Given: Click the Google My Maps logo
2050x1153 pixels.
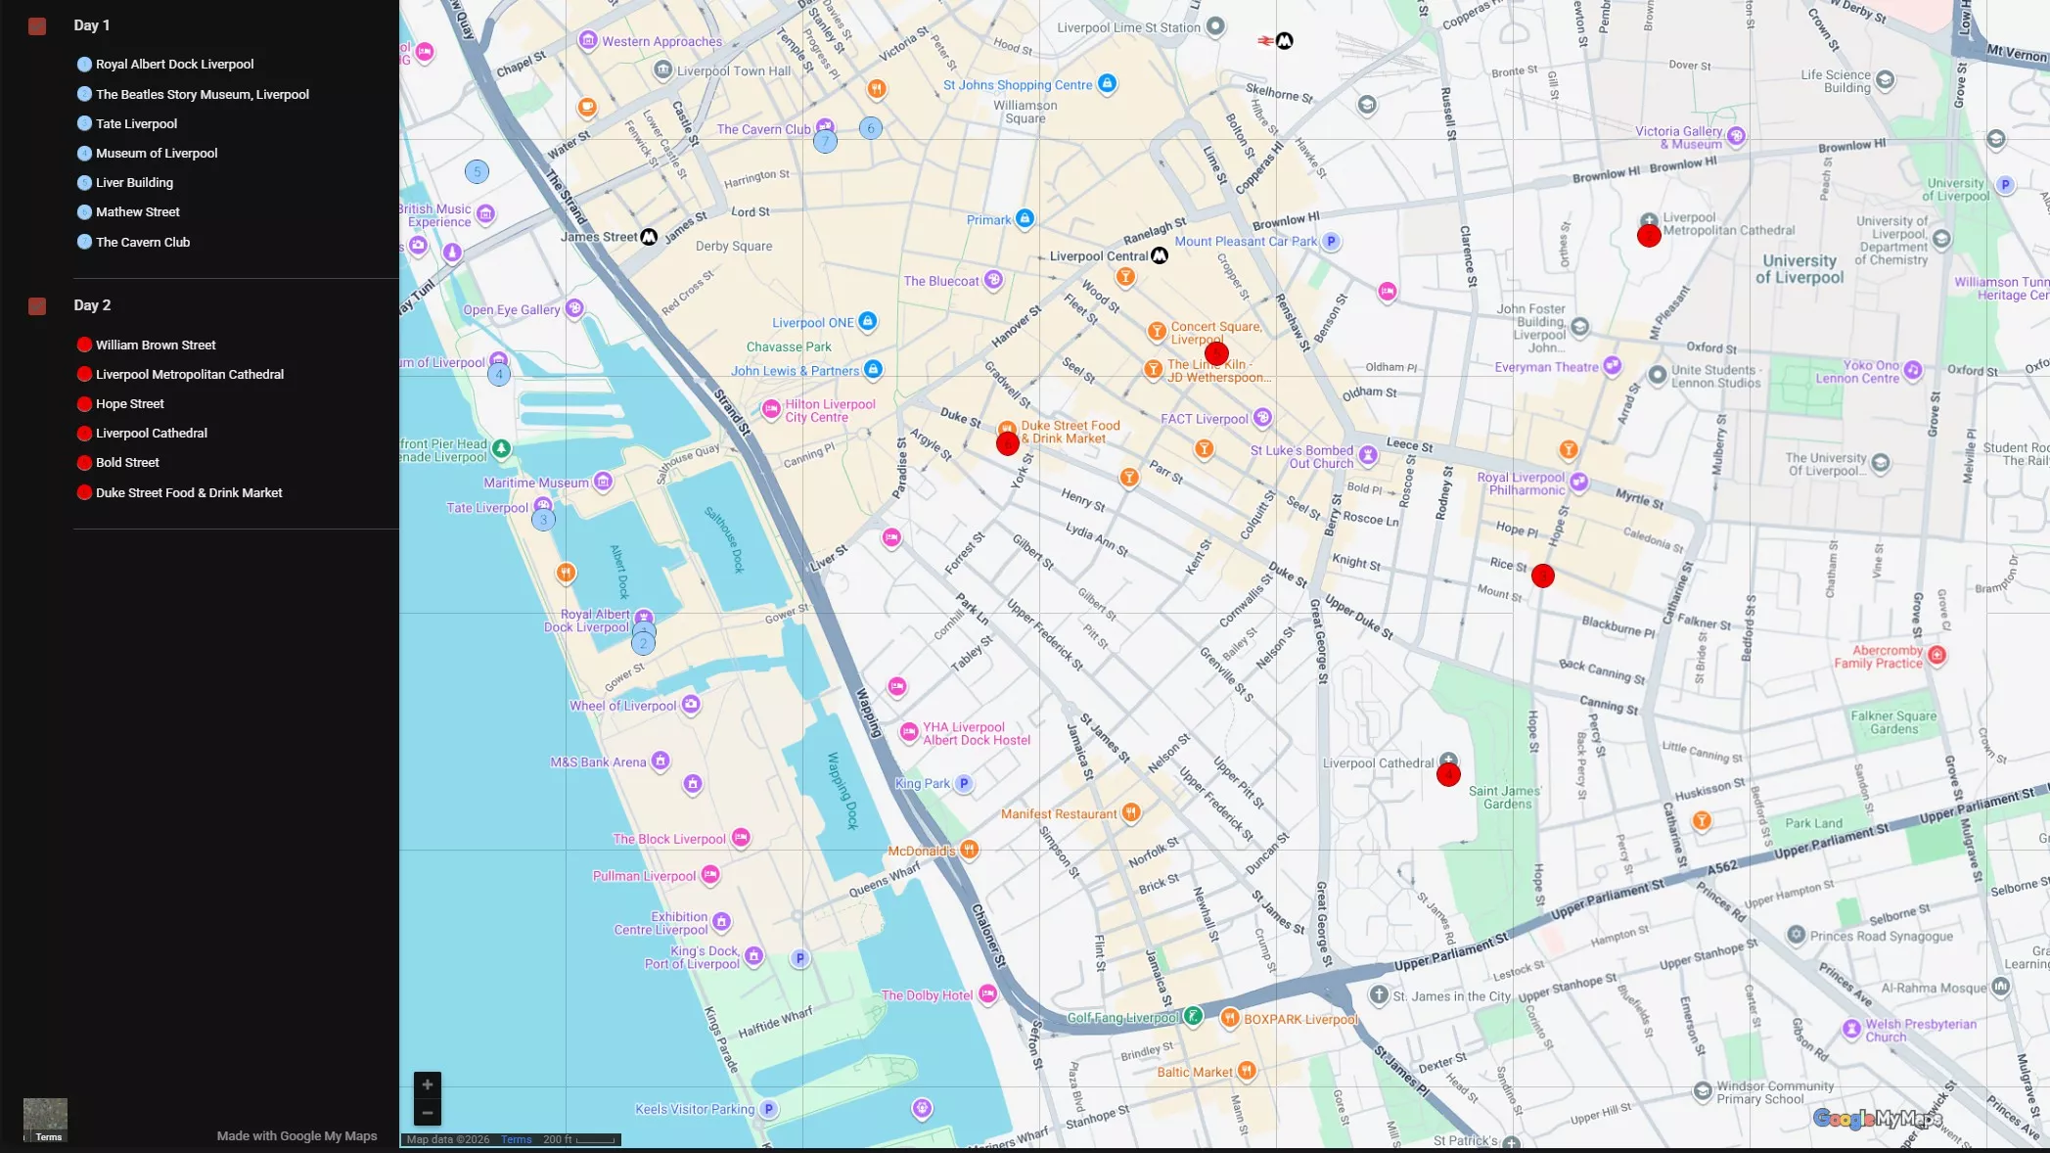Looking at the screenshot, I should [1877, 1119].
